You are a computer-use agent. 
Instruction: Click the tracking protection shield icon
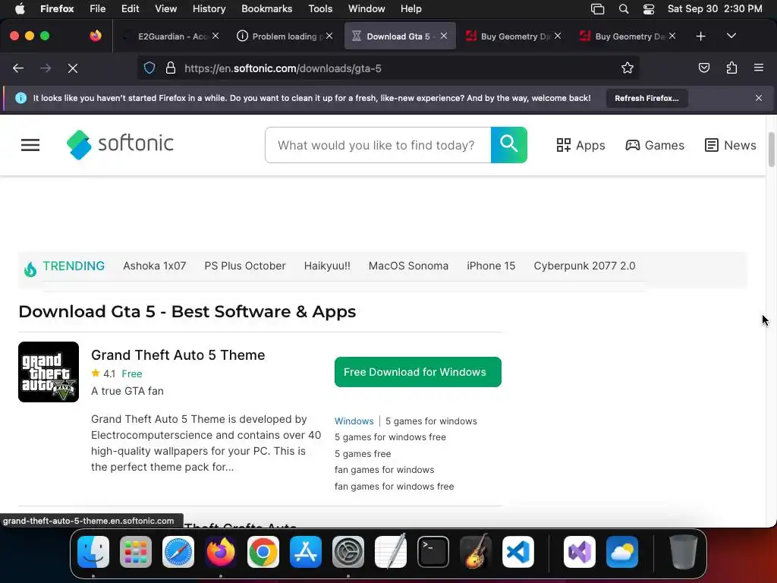pyautogui.click(x=149, y=68)
